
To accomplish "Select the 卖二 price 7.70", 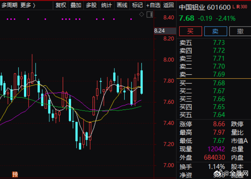I will [x=219, y=66].
